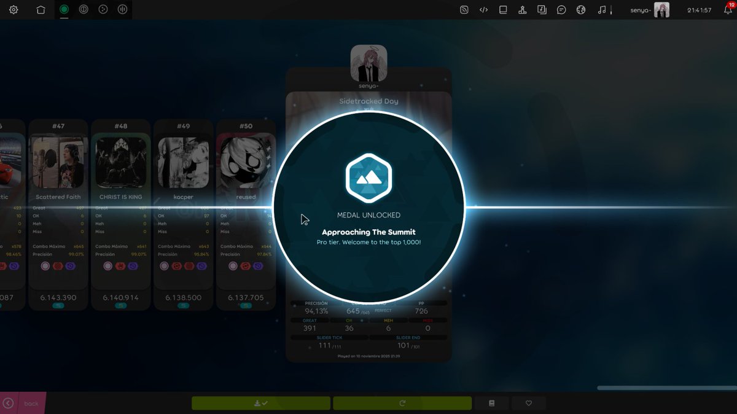Click the rank #48 label
Image resolution: width=737 pixels, height=414 pixels.
click(121, 126)
